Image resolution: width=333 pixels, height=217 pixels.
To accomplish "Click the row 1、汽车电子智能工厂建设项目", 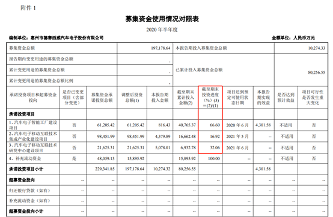I will (167, 125).
